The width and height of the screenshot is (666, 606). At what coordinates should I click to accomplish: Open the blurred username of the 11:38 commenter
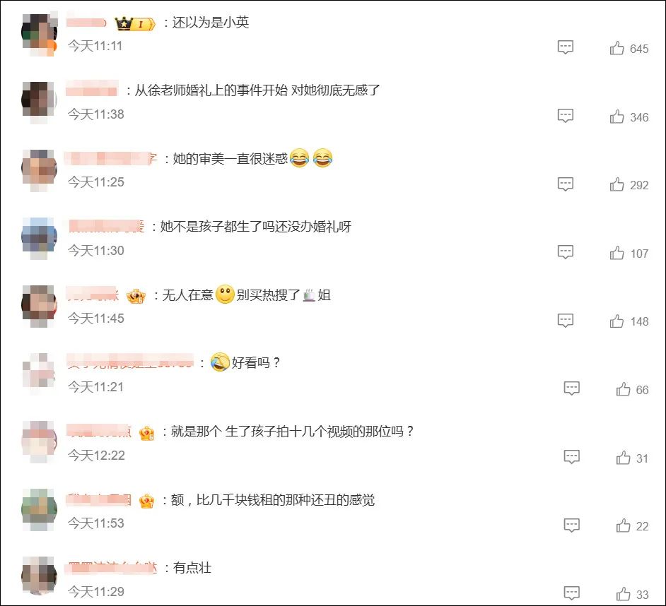pos(91,90)
